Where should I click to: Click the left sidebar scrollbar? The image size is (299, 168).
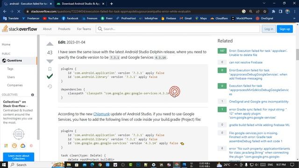[x=38, y=88]
